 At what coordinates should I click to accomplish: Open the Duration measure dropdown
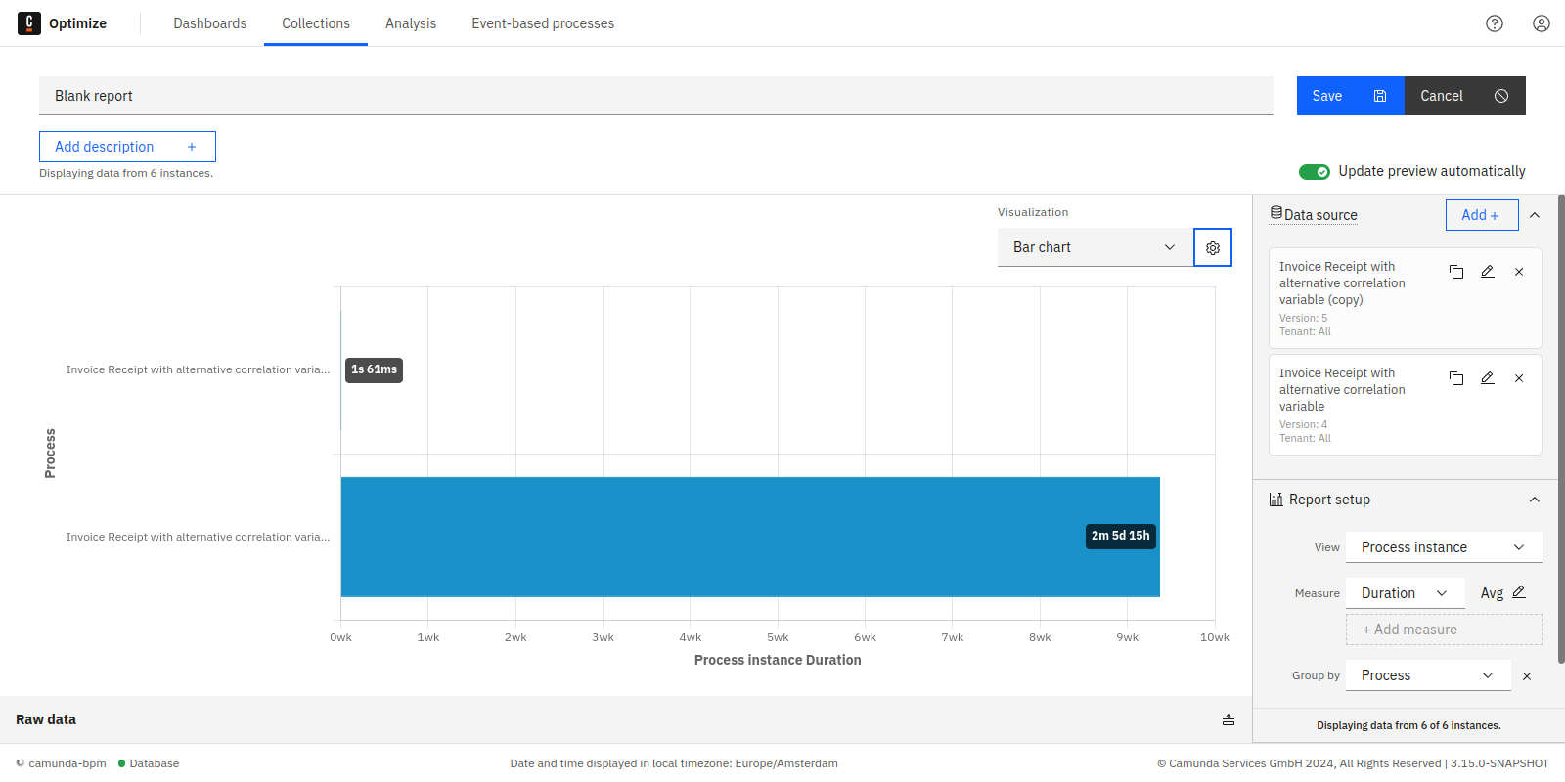coord(1404,593)
